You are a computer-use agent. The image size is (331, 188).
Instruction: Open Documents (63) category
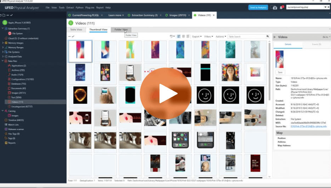click(x=17, y=88)
